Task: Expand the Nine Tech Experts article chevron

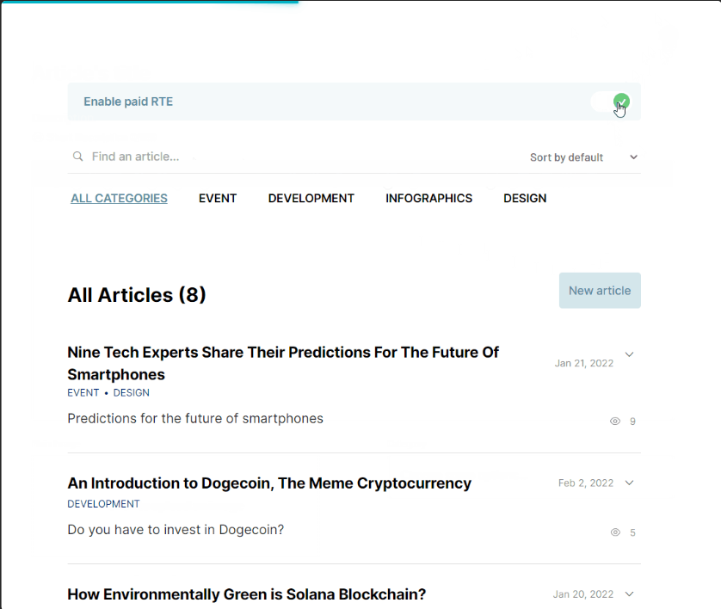Action: pos(630,354)
